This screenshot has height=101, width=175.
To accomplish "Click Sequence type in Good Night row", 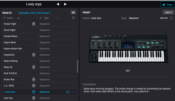I will coord(45,30).
